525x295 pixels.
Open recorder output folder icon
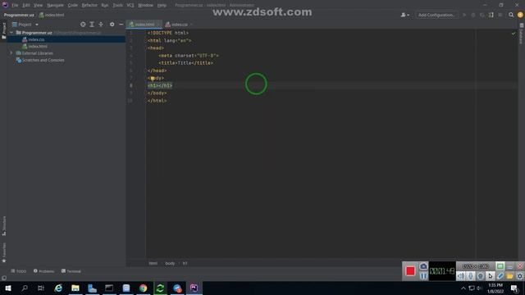click(509, 276)
